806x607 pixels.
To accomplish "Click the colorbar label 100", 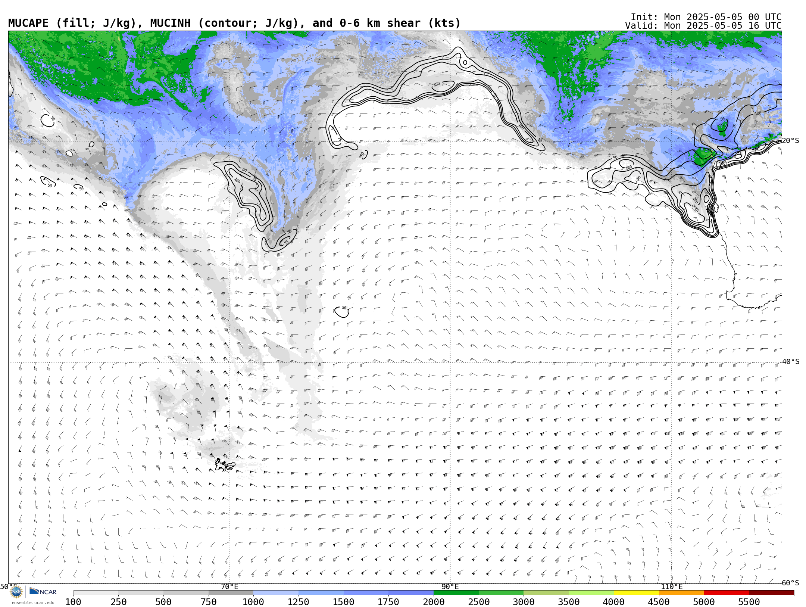I will click(73, 602).
